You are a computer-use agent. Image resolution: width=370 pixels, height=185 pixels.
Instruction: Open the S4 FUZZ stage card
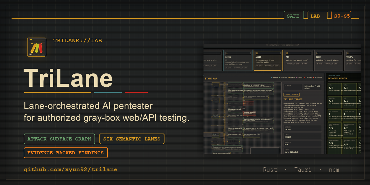[329, 60]
